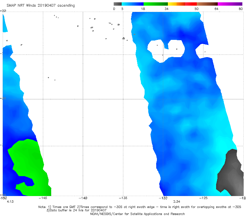The width and height of the screenshot is (246, 216).
Task: Click the gray segment of the color bar
Action: click(118, 4)
